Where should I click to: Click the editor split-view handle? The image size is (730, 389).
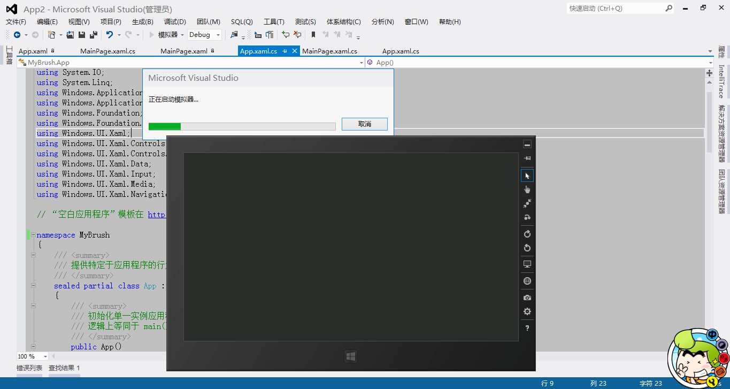click(x=710, y=73)
